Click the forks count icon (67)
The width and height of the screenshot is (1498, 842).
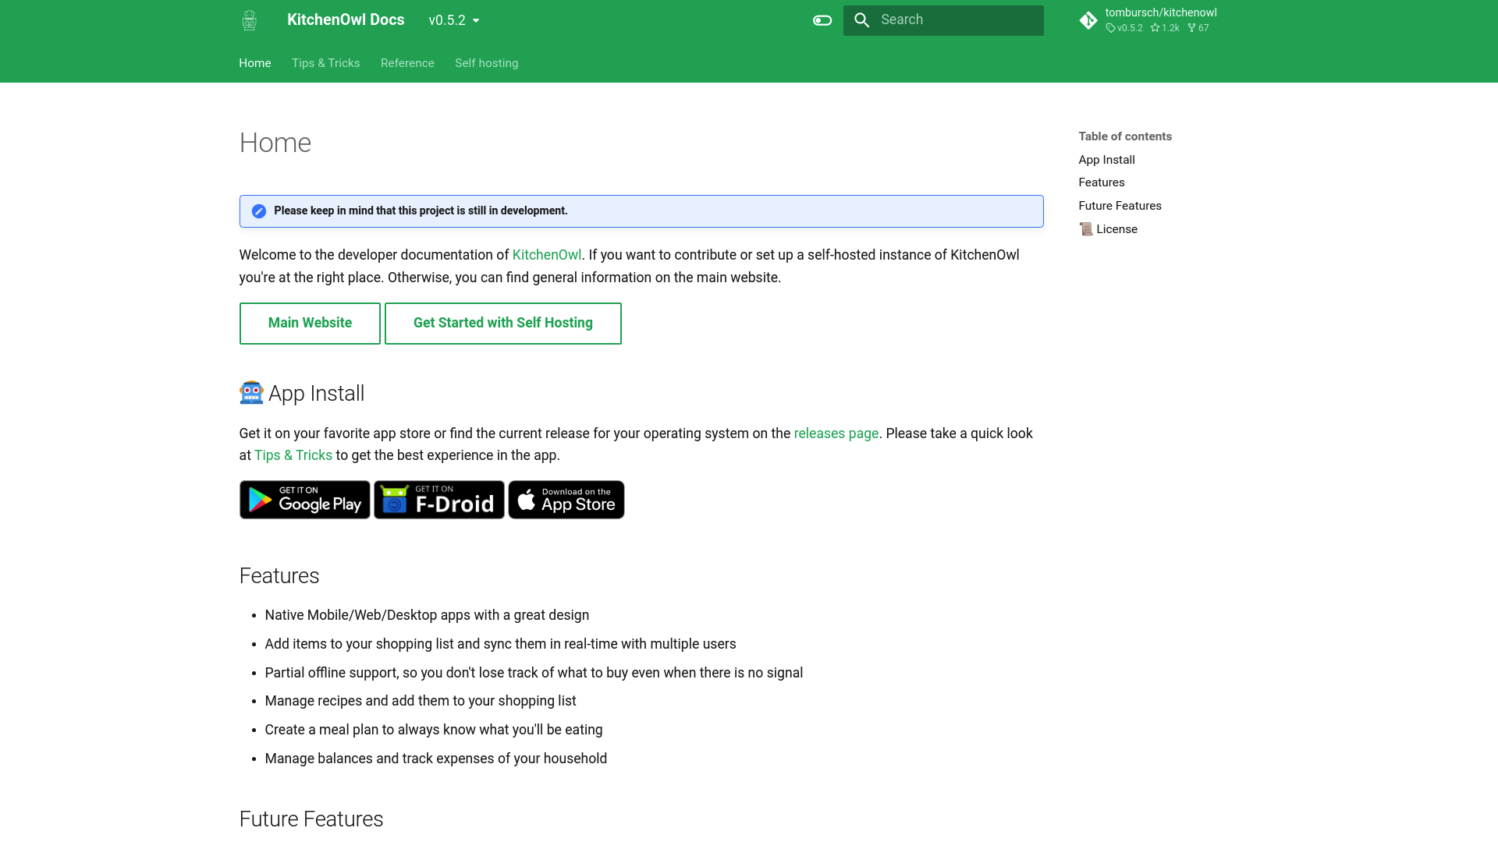[x=1191, y=28]
